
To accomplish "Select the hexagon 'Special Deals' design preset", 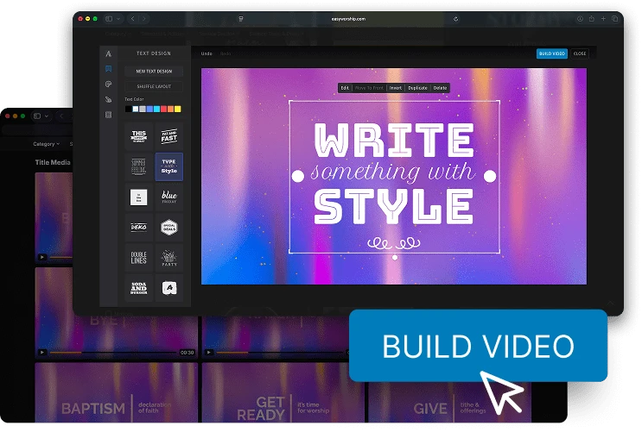I will tap(169, 228).
